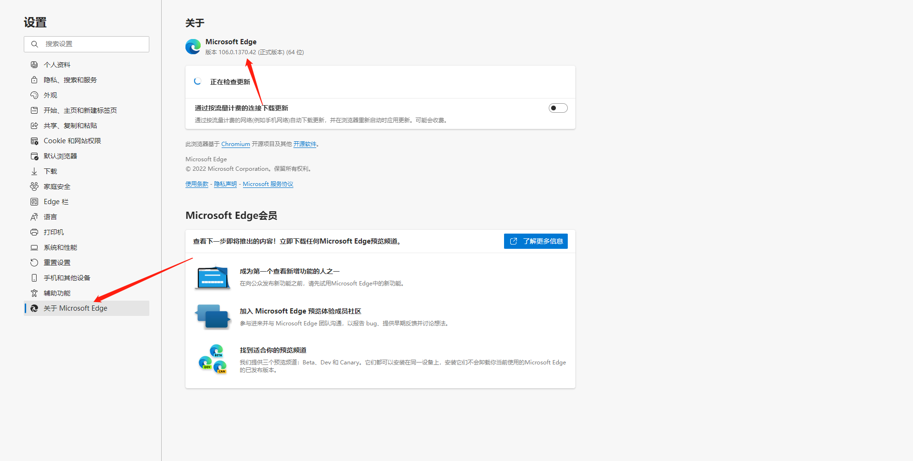The image size is (913, 461).
Task: Click the profile icon next to 个人资料
Action: 34,65
